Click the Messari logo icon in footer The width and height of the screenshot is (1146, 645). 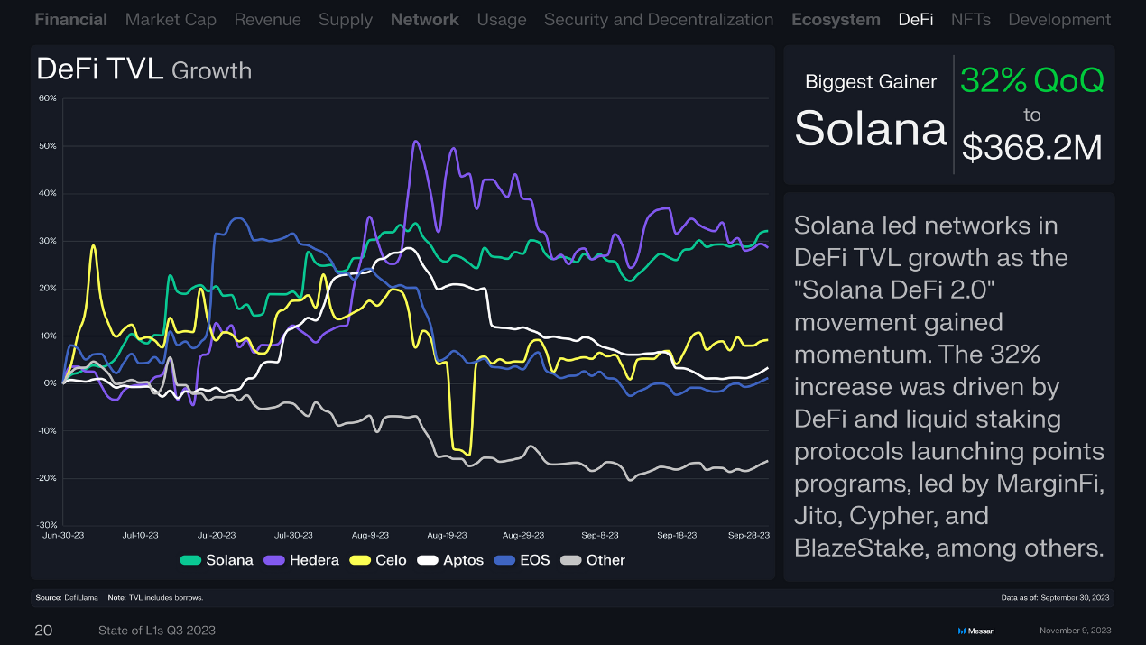[x=962, y=631]
